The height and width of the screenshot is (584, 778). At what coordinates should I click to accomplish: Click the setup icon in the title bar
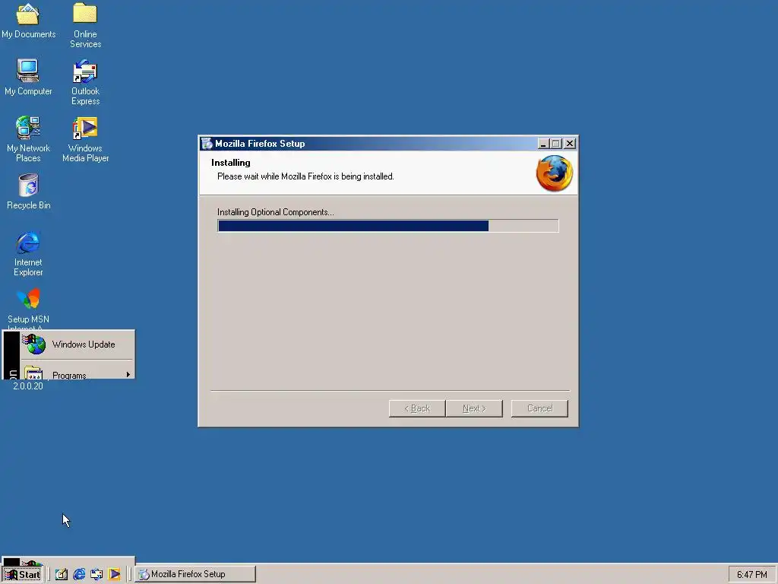(207, 144)
